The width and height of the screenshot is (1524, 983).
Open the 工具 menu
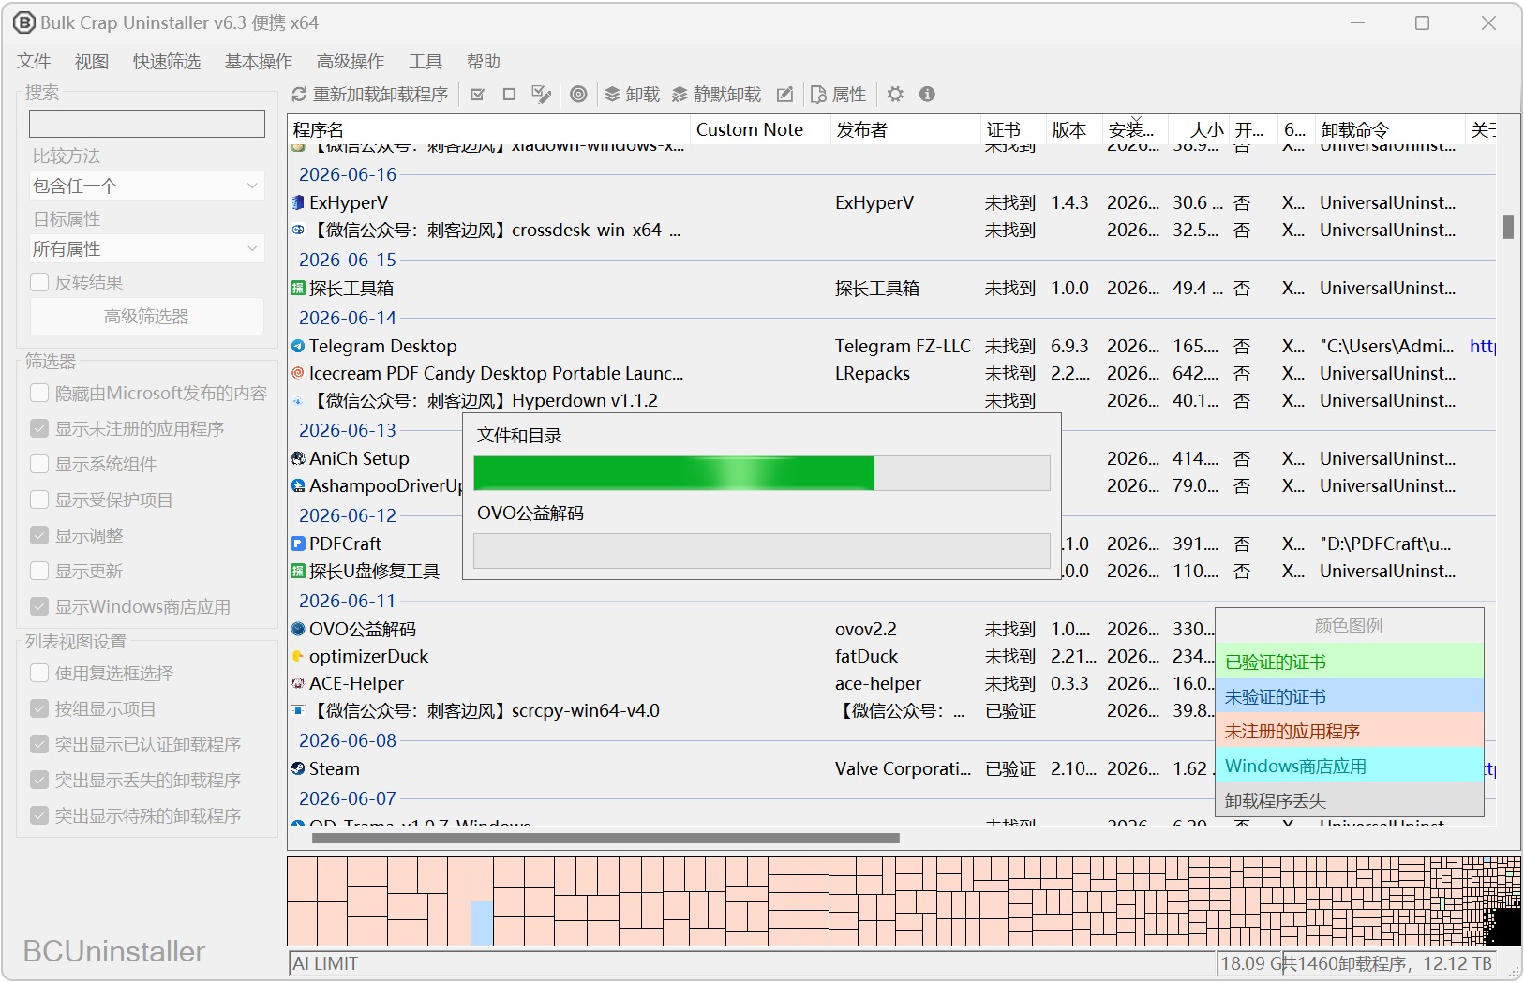point(426,62)
